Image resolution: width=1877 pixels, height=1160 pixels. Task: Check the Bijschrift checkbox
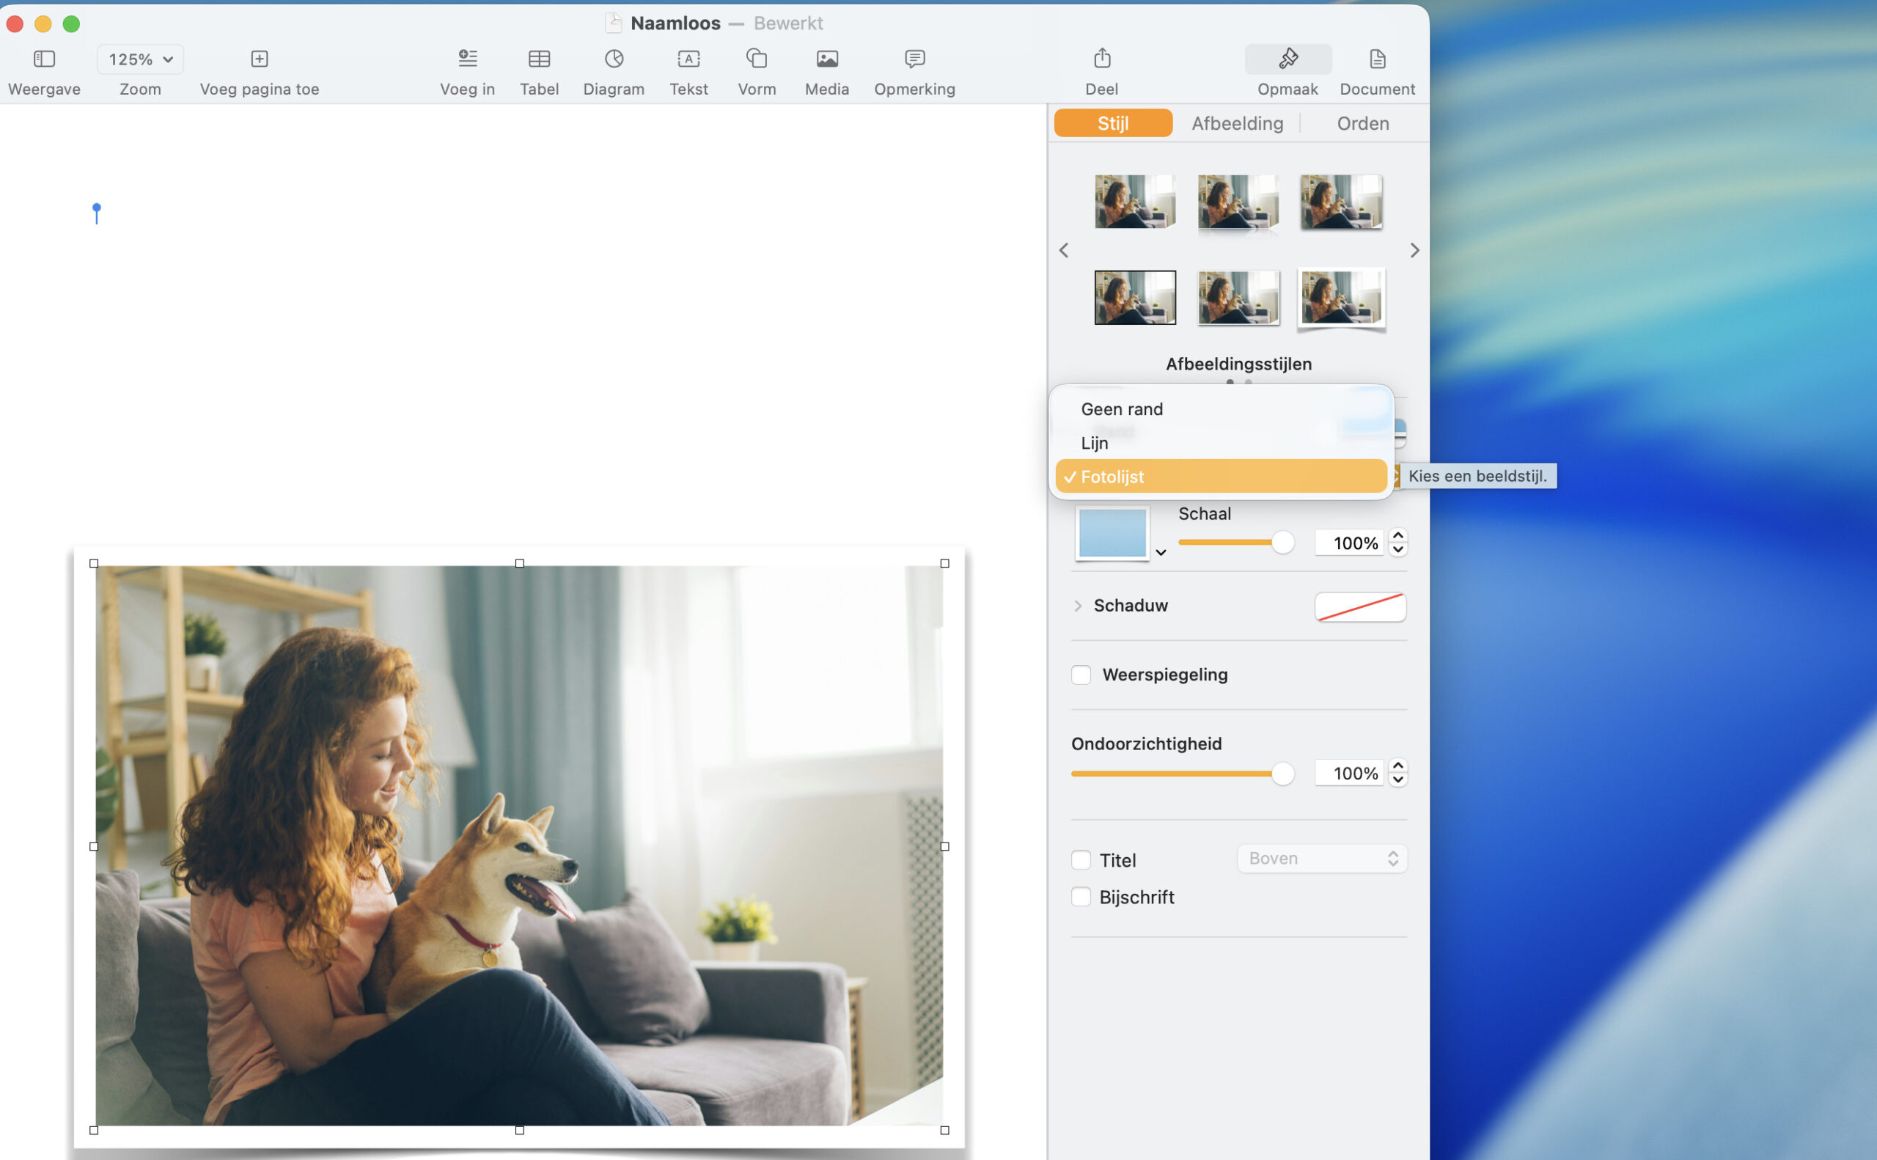1081,897
